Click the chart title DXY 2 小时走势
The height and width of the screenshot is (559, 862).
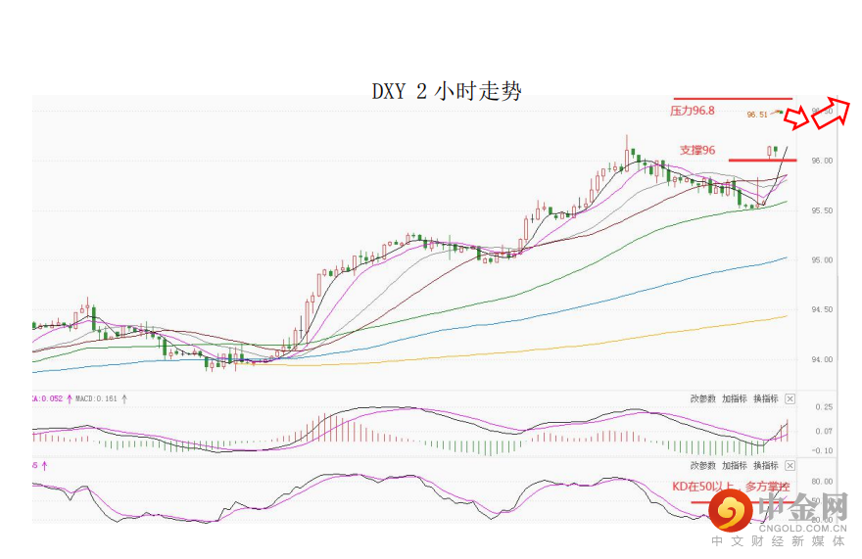pyautogui.click(x=447, y=91)
